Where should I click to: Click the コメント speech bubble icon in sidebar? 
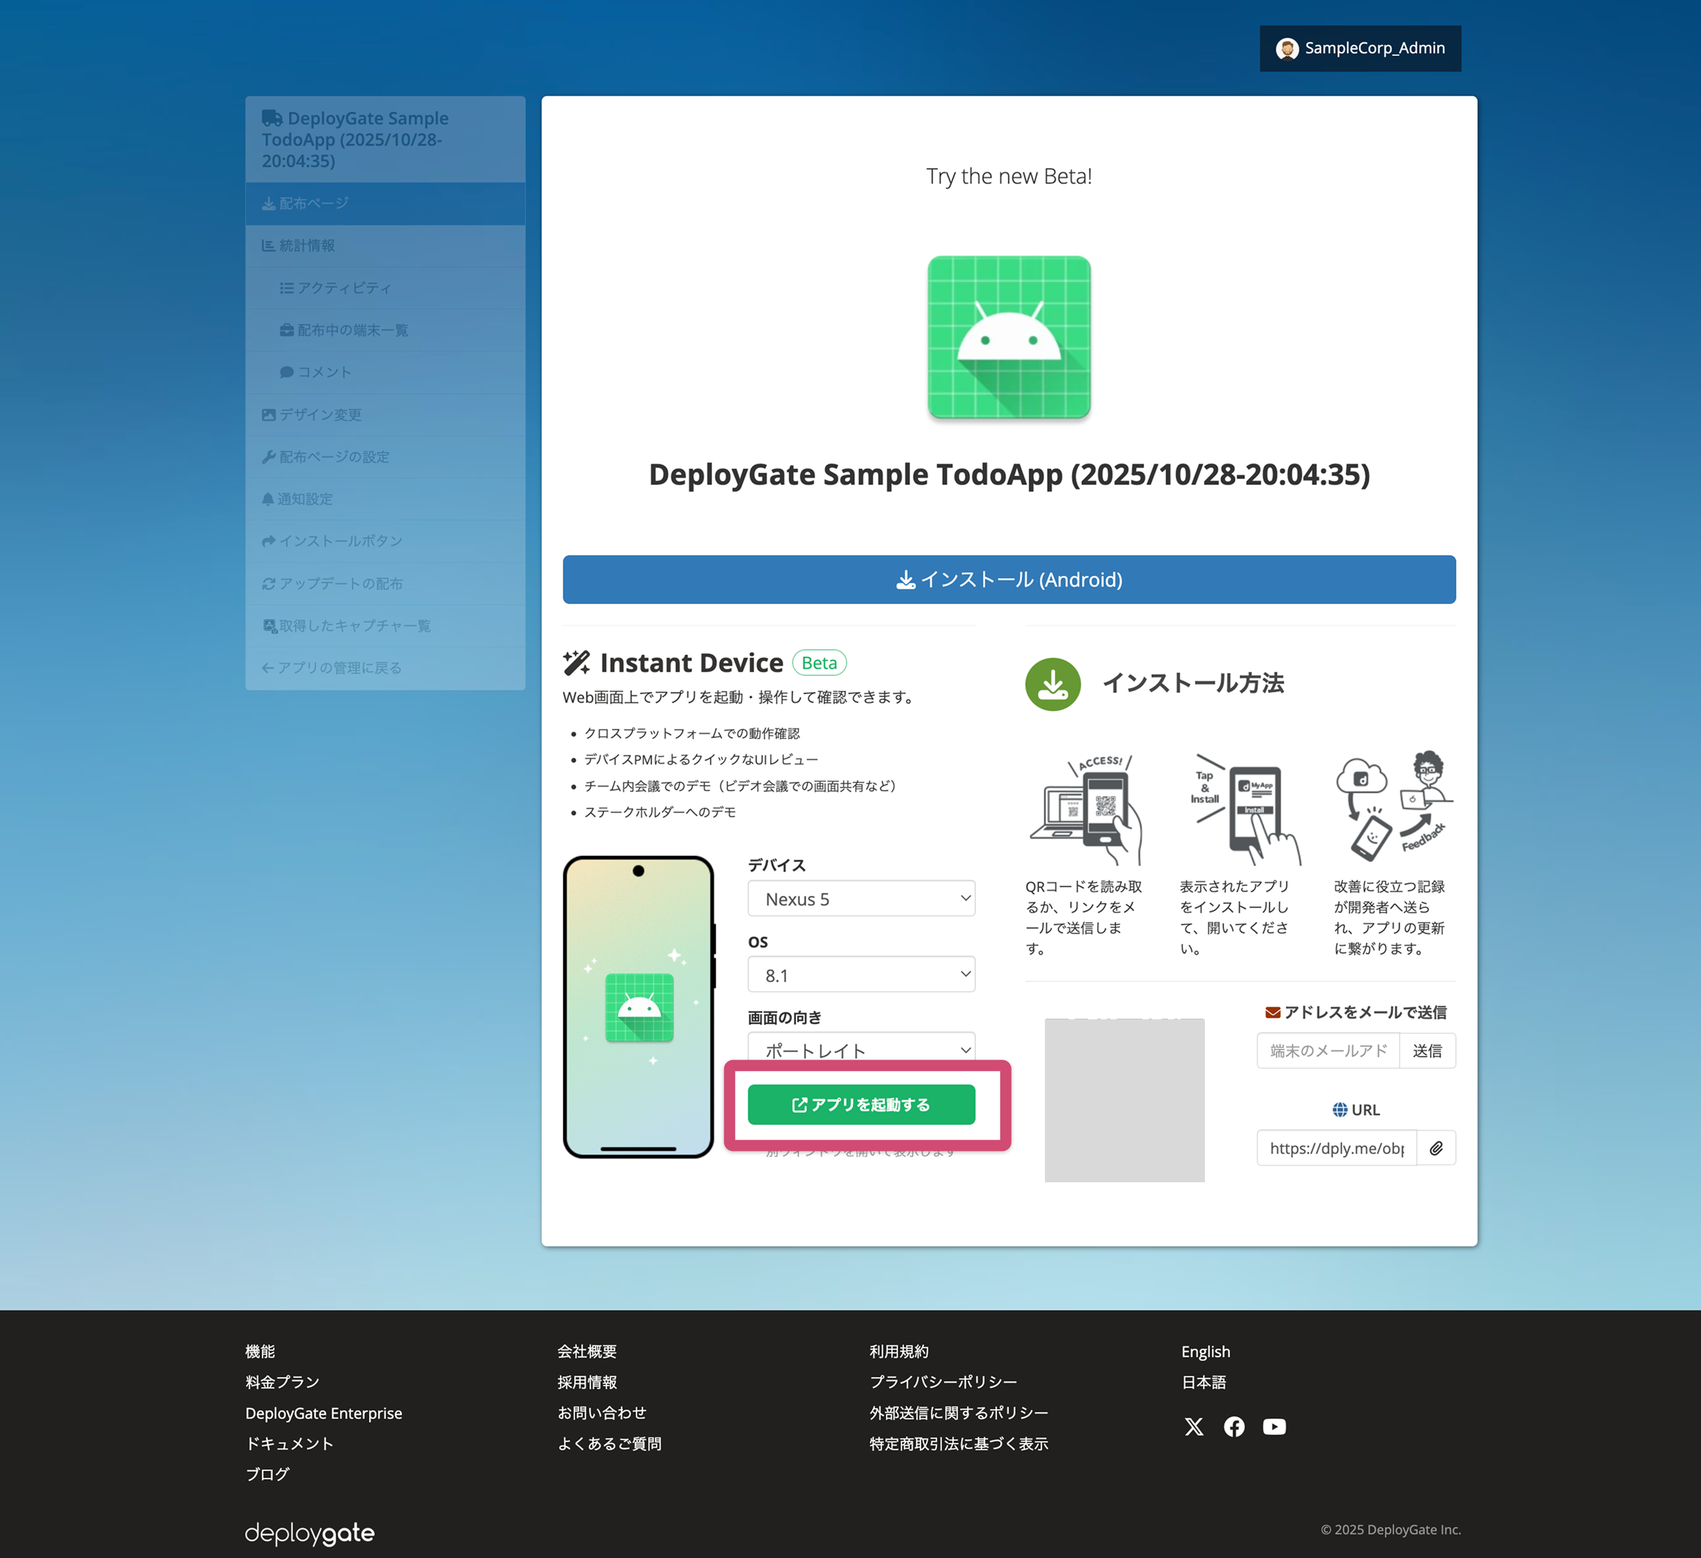pos(287,372)
